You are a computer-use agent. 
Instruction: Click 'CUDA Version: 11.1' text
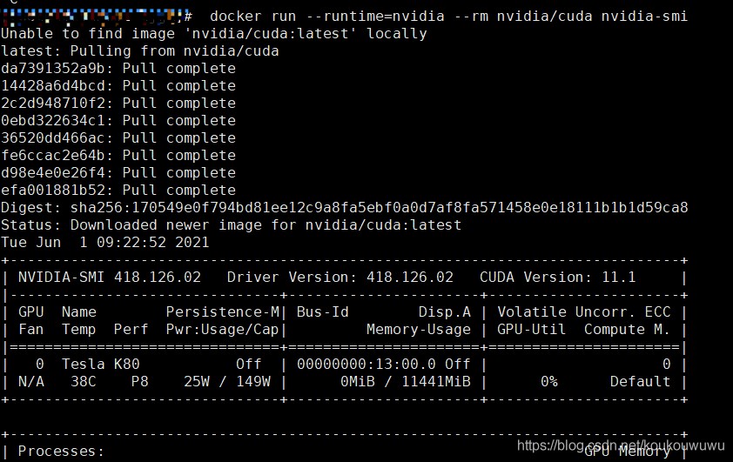557,277
